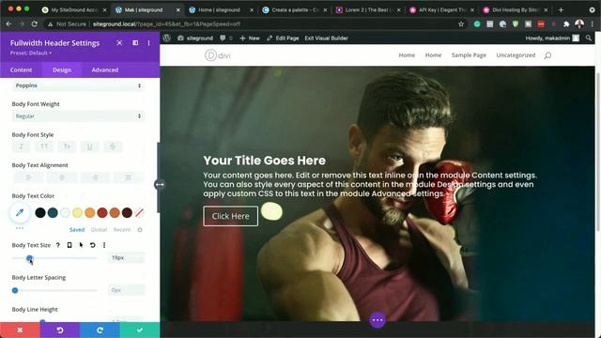The width and height of the screenshot is (601, 338).
Task: Show Recent color palette
Action: point(122,229)
